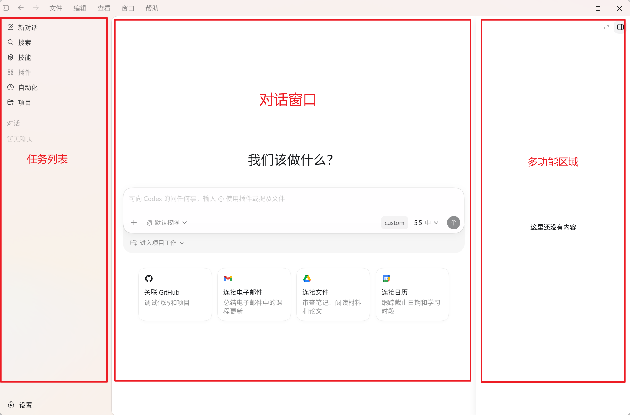
Task: Open the 编辑 menu
Action: click(80, 8)
